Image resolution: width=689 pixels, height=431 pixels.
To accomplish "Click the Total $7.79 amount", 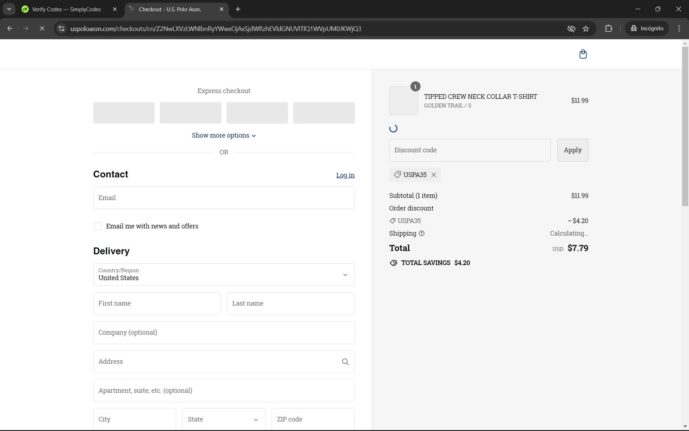I will pos(578,248).
